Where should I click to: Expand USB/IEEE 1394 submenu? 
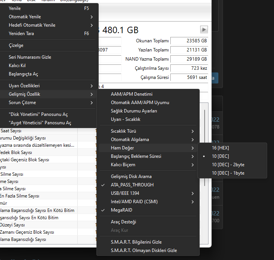coord(148,193)
